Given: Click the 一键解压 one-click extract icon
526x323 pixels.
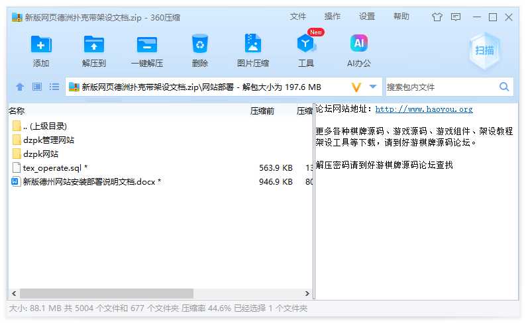Looking at the screenshot, I should point(147,44).
